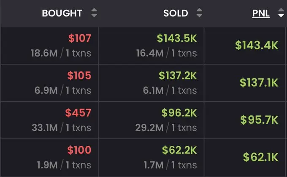Click the $105 bought amount
This screenshot has width=287, height=177.
[x=79, y=76]
